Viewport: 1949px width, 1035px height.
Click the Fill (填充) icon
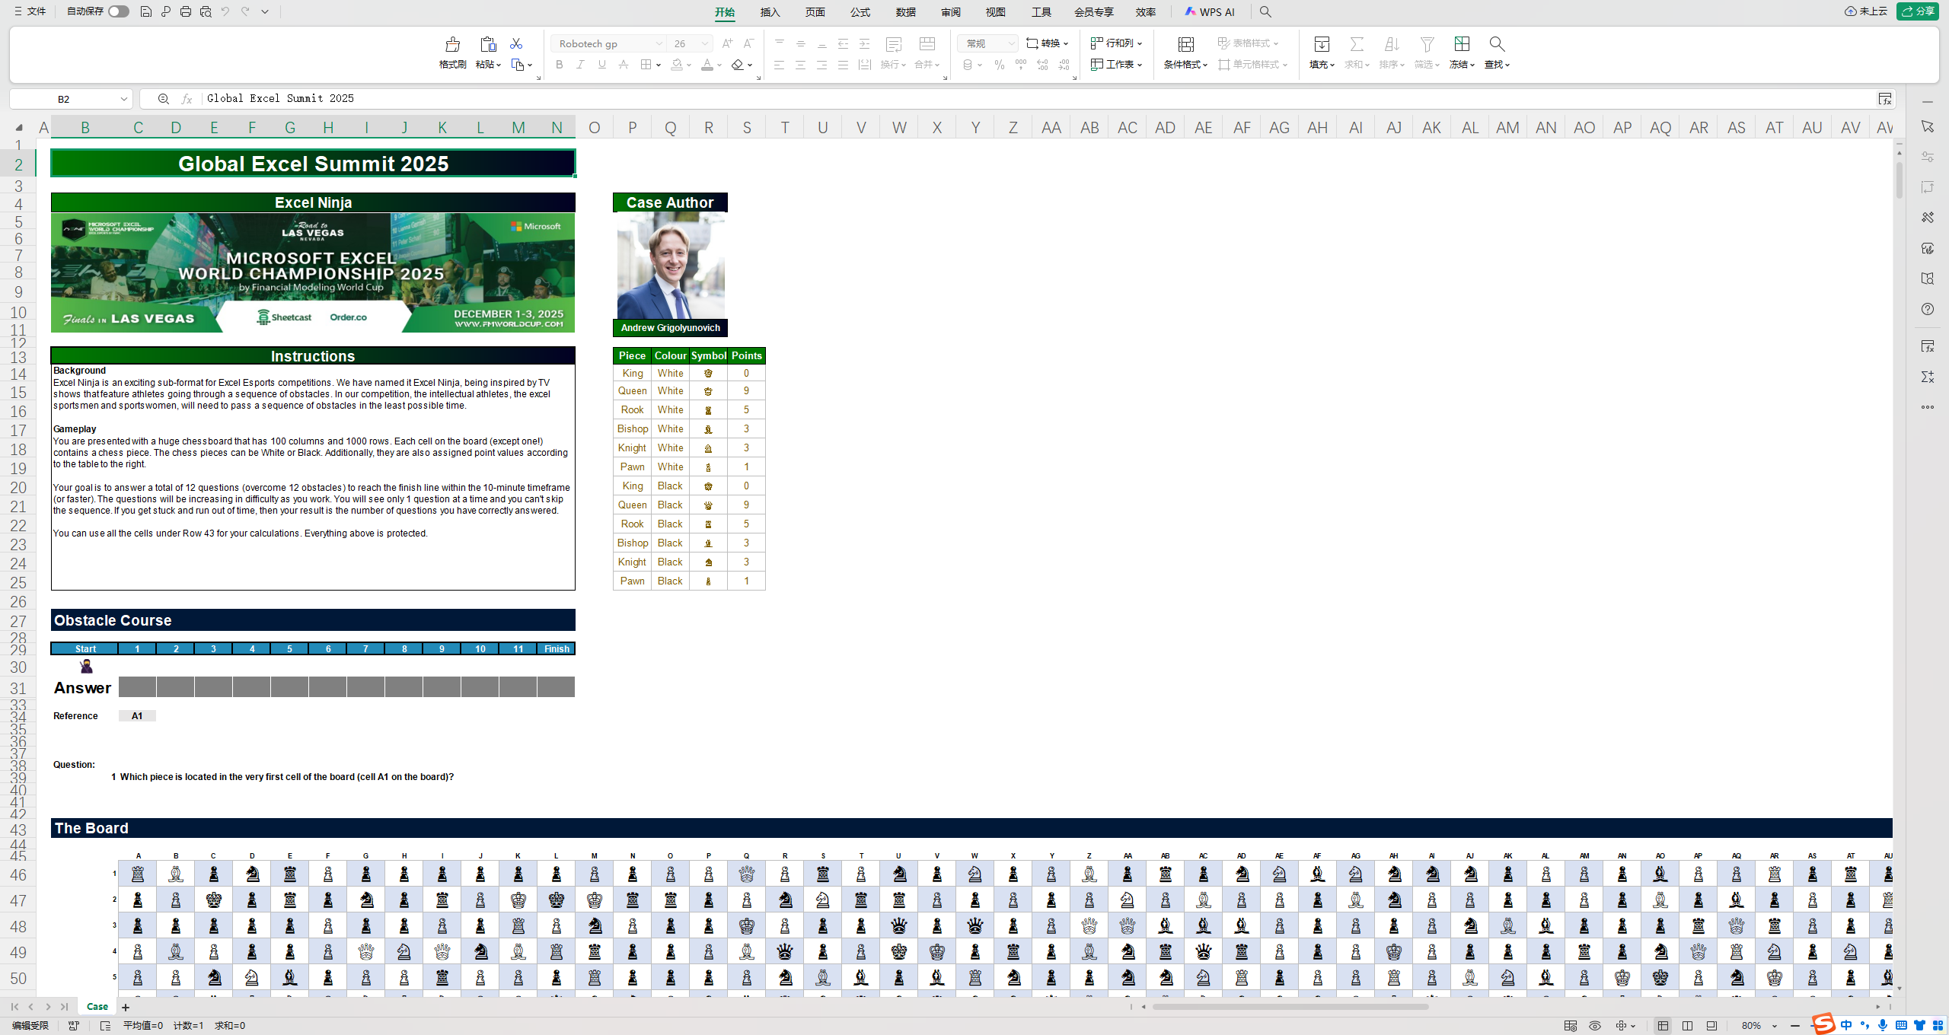pyautogui.click(x=1322, y=44)
